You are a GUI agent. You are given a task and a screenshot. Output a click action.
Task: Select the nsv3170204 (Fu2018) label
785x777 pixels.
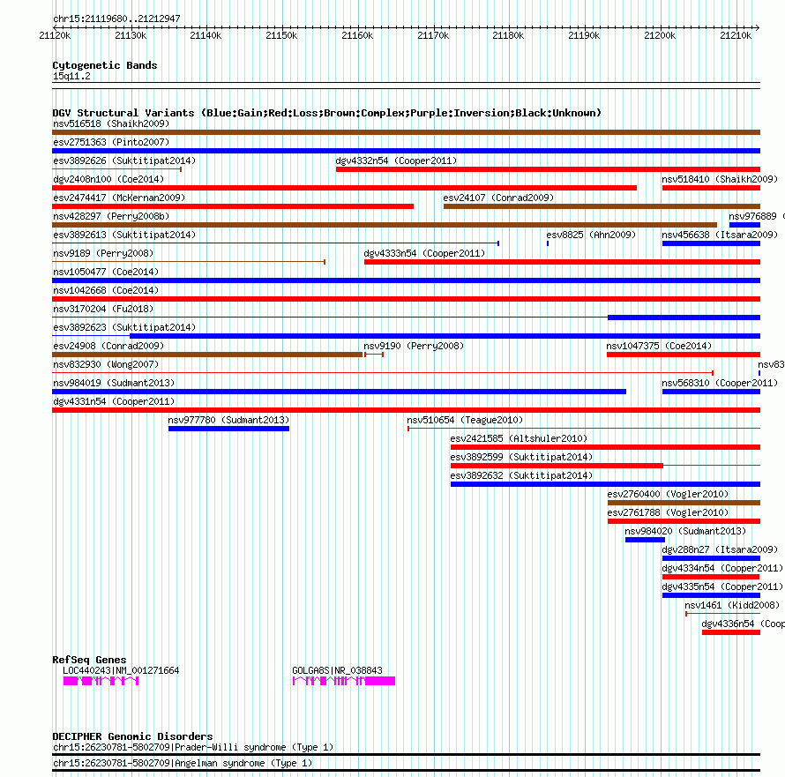103,309
